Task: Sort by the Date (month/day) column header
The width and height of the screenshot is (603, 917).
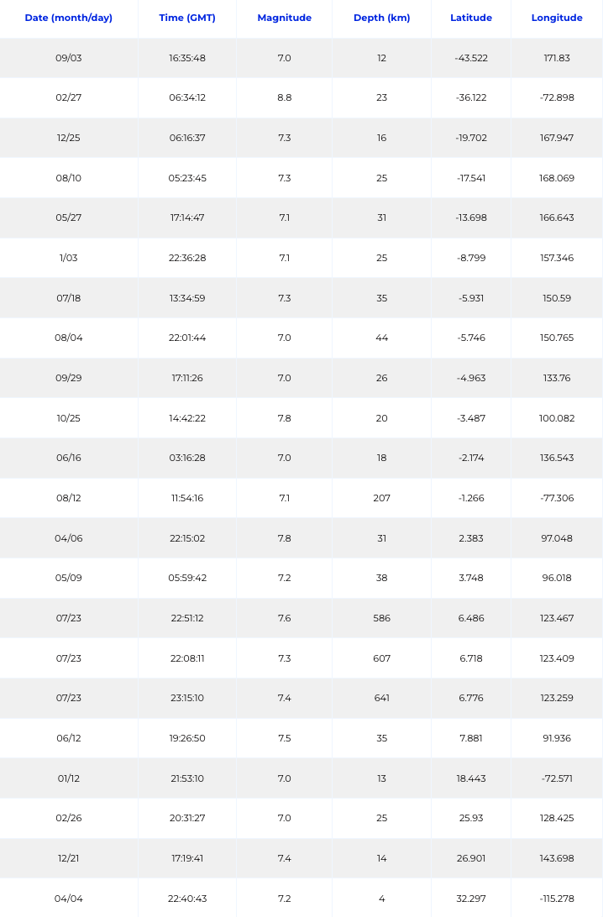Action: (x=68, y=18)
